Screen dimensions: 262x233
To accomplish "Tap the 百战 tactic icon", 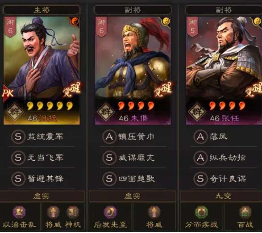I will 245,212.
